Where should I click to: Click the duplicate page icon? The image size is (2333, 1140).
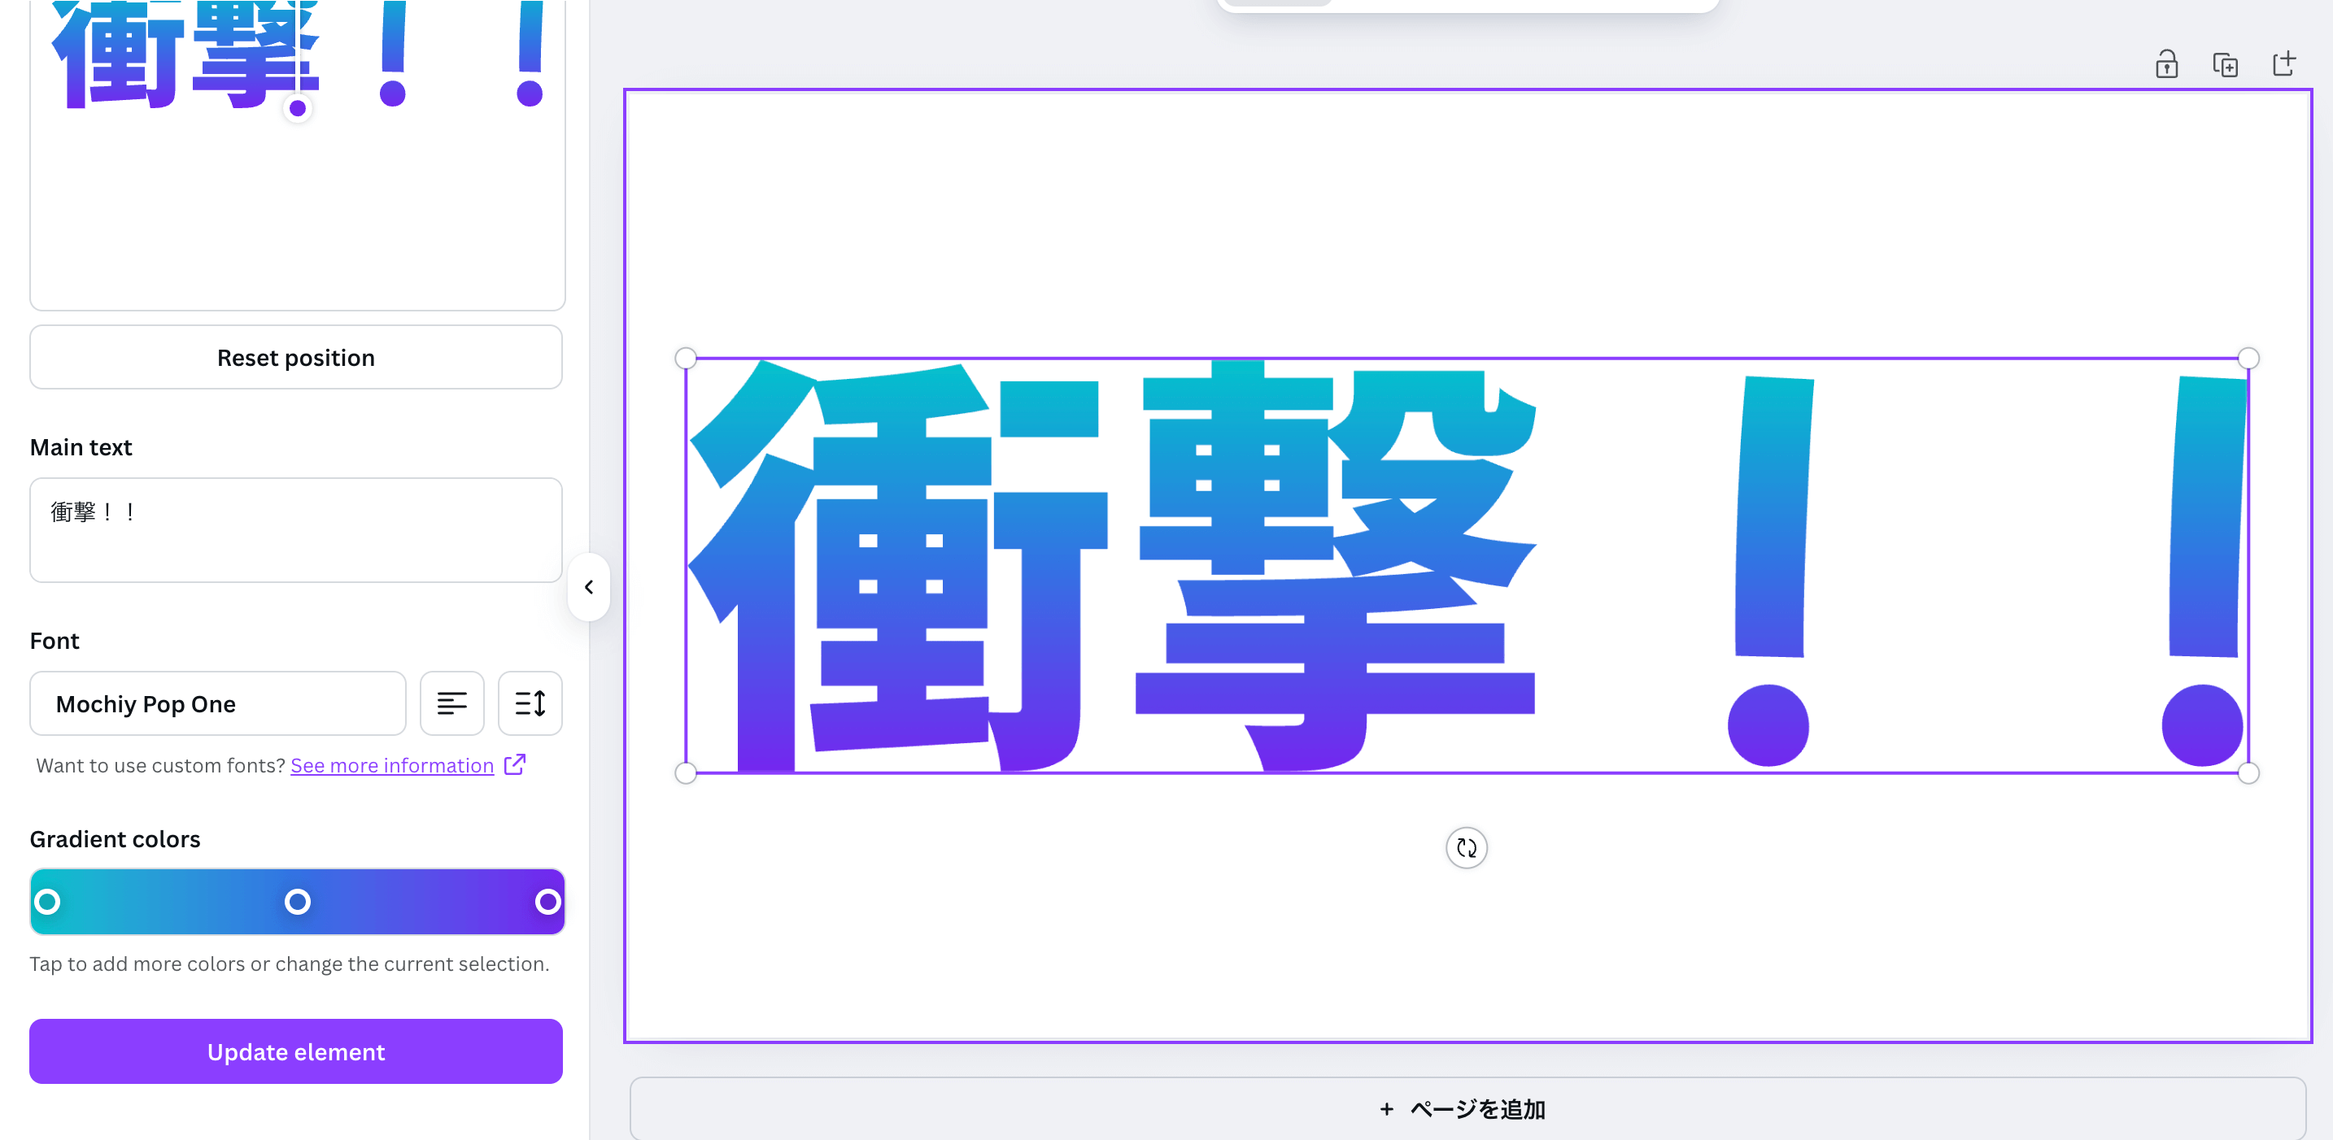point(2224,64)
